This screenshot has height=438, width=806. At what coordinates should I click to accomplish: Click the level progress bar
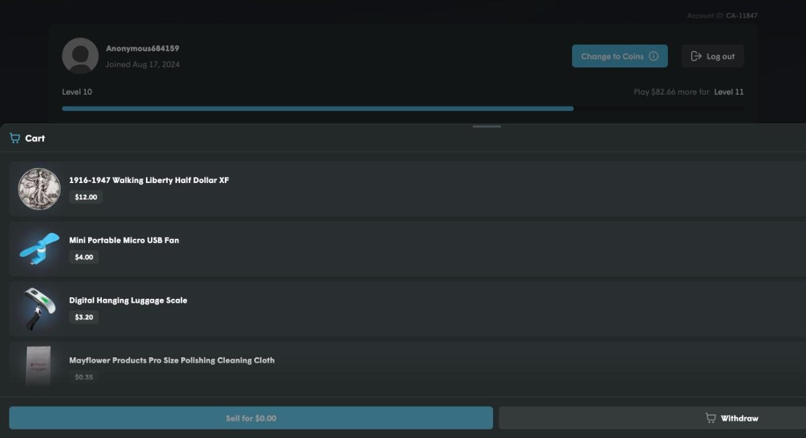pos(403,109)
